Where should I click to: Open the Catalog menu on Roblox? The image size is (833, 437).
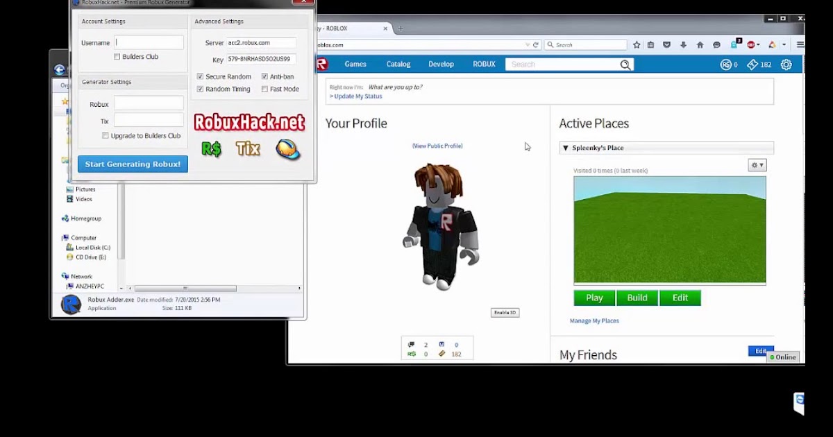point(398,65)
